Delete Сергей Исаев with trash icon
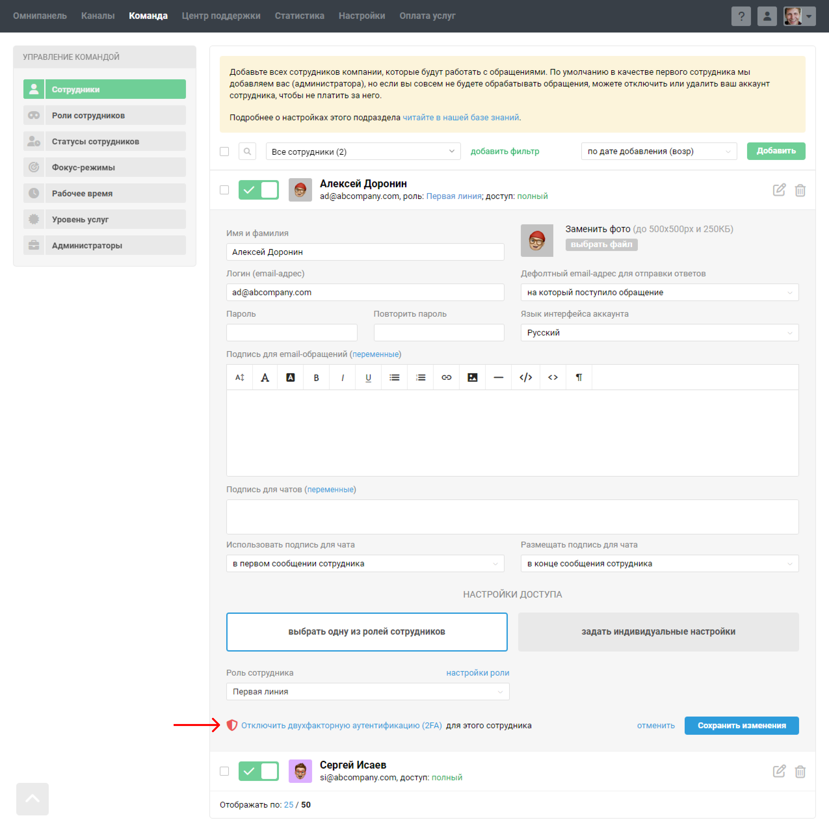 [800, 771]
